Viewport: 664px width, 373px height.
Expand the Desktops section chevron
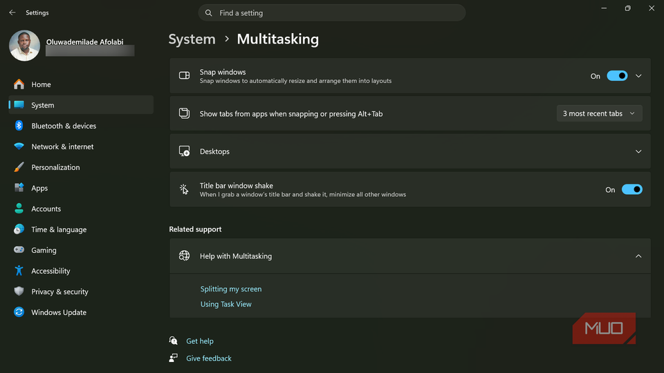point(638,151)
